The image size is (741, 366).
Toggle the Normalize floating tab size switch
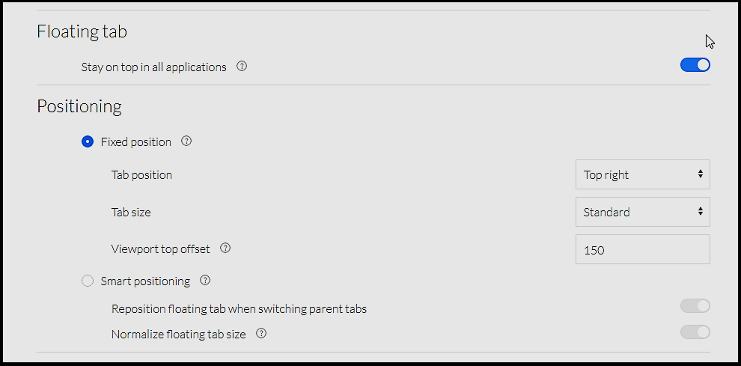(x=695, y=332)
